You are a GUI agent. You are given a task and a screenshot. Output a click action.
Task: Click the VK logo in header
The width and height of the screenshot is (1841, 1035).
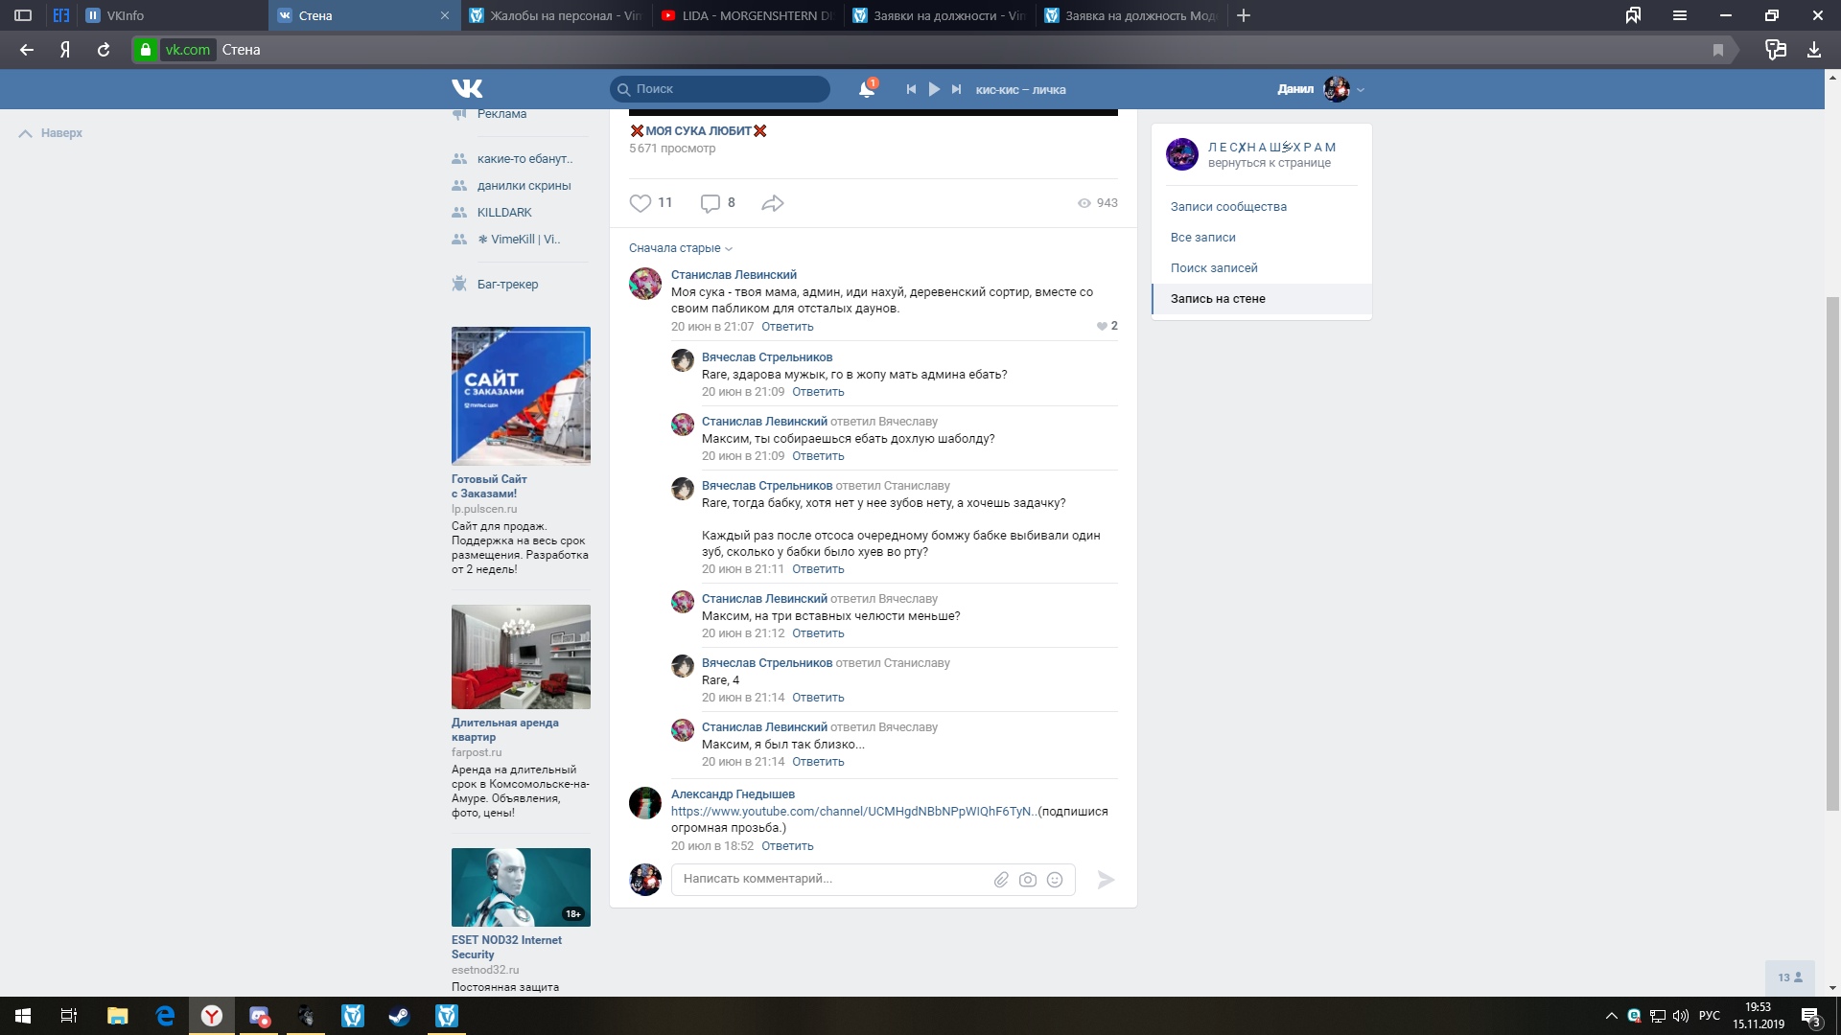[x=467, y=89]
